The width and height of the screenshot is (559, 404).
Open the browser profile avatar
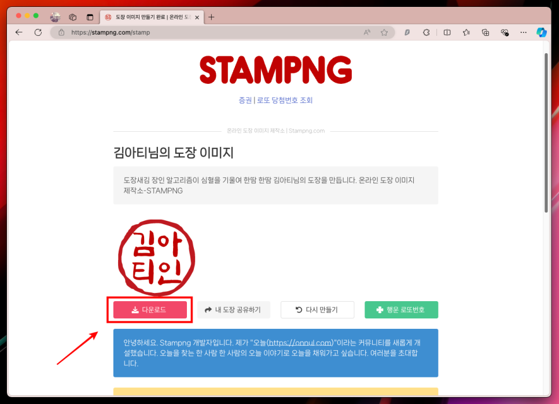coord(55,17)
